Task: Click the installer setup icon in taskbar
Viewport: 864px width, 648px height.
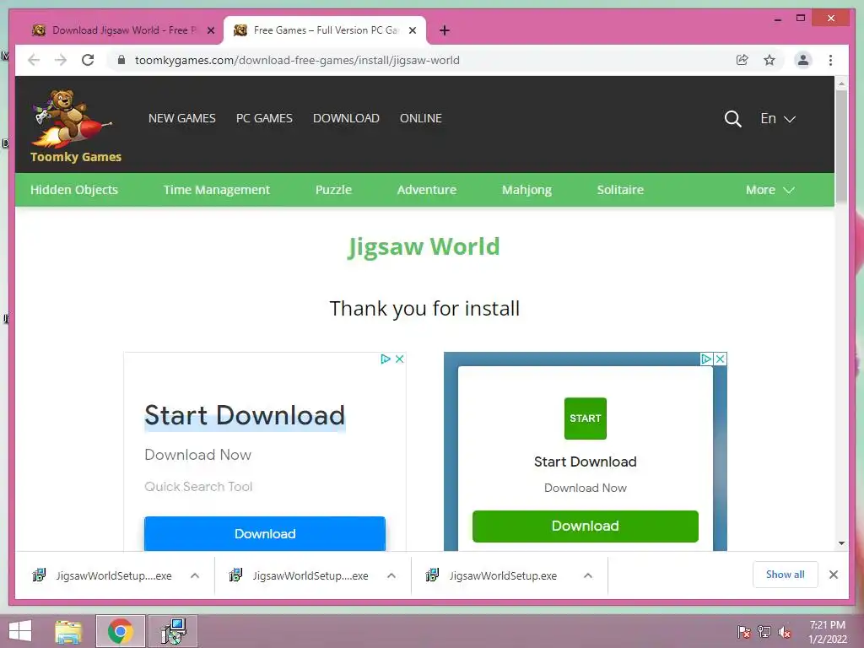Action: (x=173, y=631)
